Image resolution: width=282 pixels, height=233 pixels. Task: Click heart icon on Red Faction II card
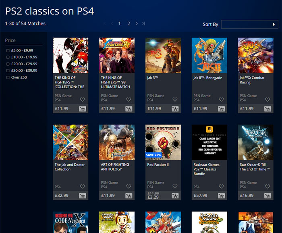pos(175,186)
